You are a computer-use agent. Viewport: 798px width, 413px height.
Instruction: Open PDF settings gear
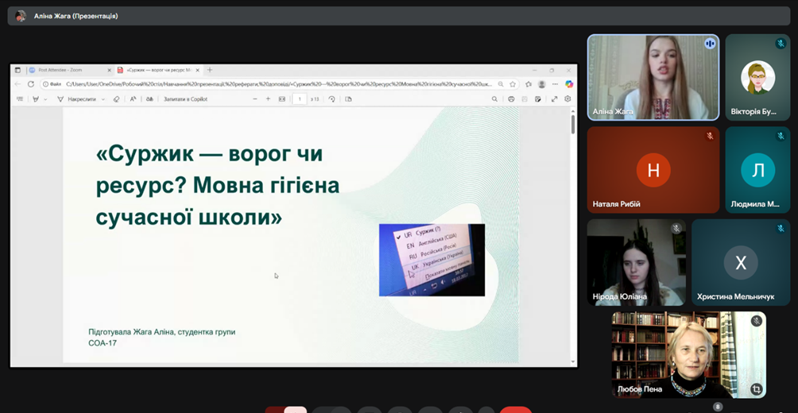pyautogui.click(x=568, y=99)
